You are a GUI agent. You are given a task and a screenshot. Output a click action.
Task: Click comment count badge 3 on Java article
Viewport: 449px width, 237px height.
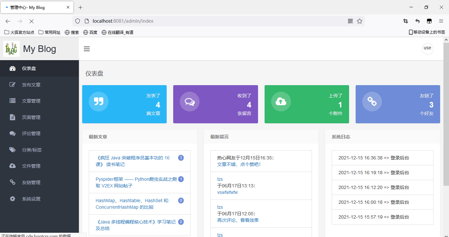click(x=181, y=158)
